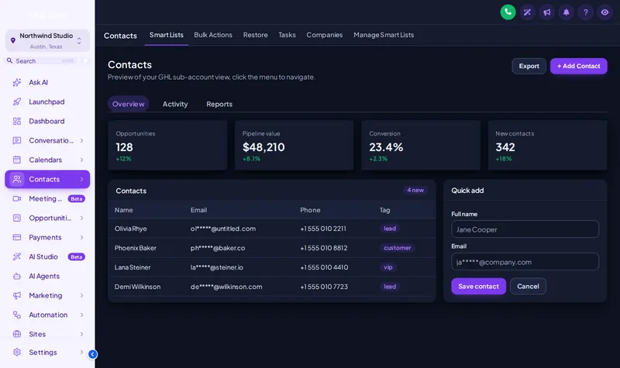Click Lana Steiner's vip tag
Screen dimensions: 620x368
[x=388, y=267]
